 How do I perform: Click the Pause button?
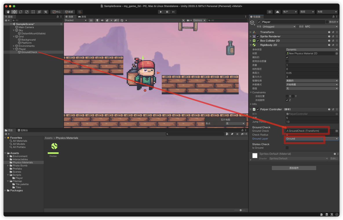(167, 12)
